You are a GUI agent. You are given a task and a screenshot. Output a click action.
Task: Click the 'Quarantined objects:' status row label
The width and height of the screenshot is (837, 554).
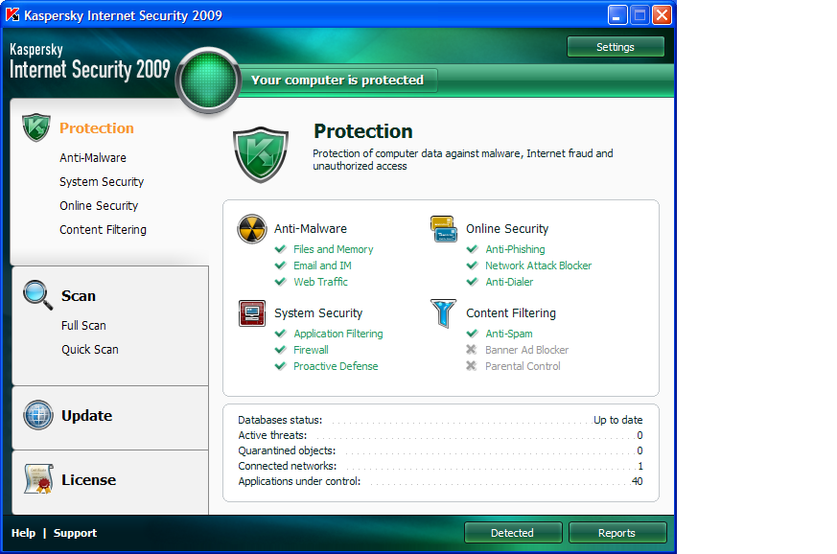click(287, 451)
